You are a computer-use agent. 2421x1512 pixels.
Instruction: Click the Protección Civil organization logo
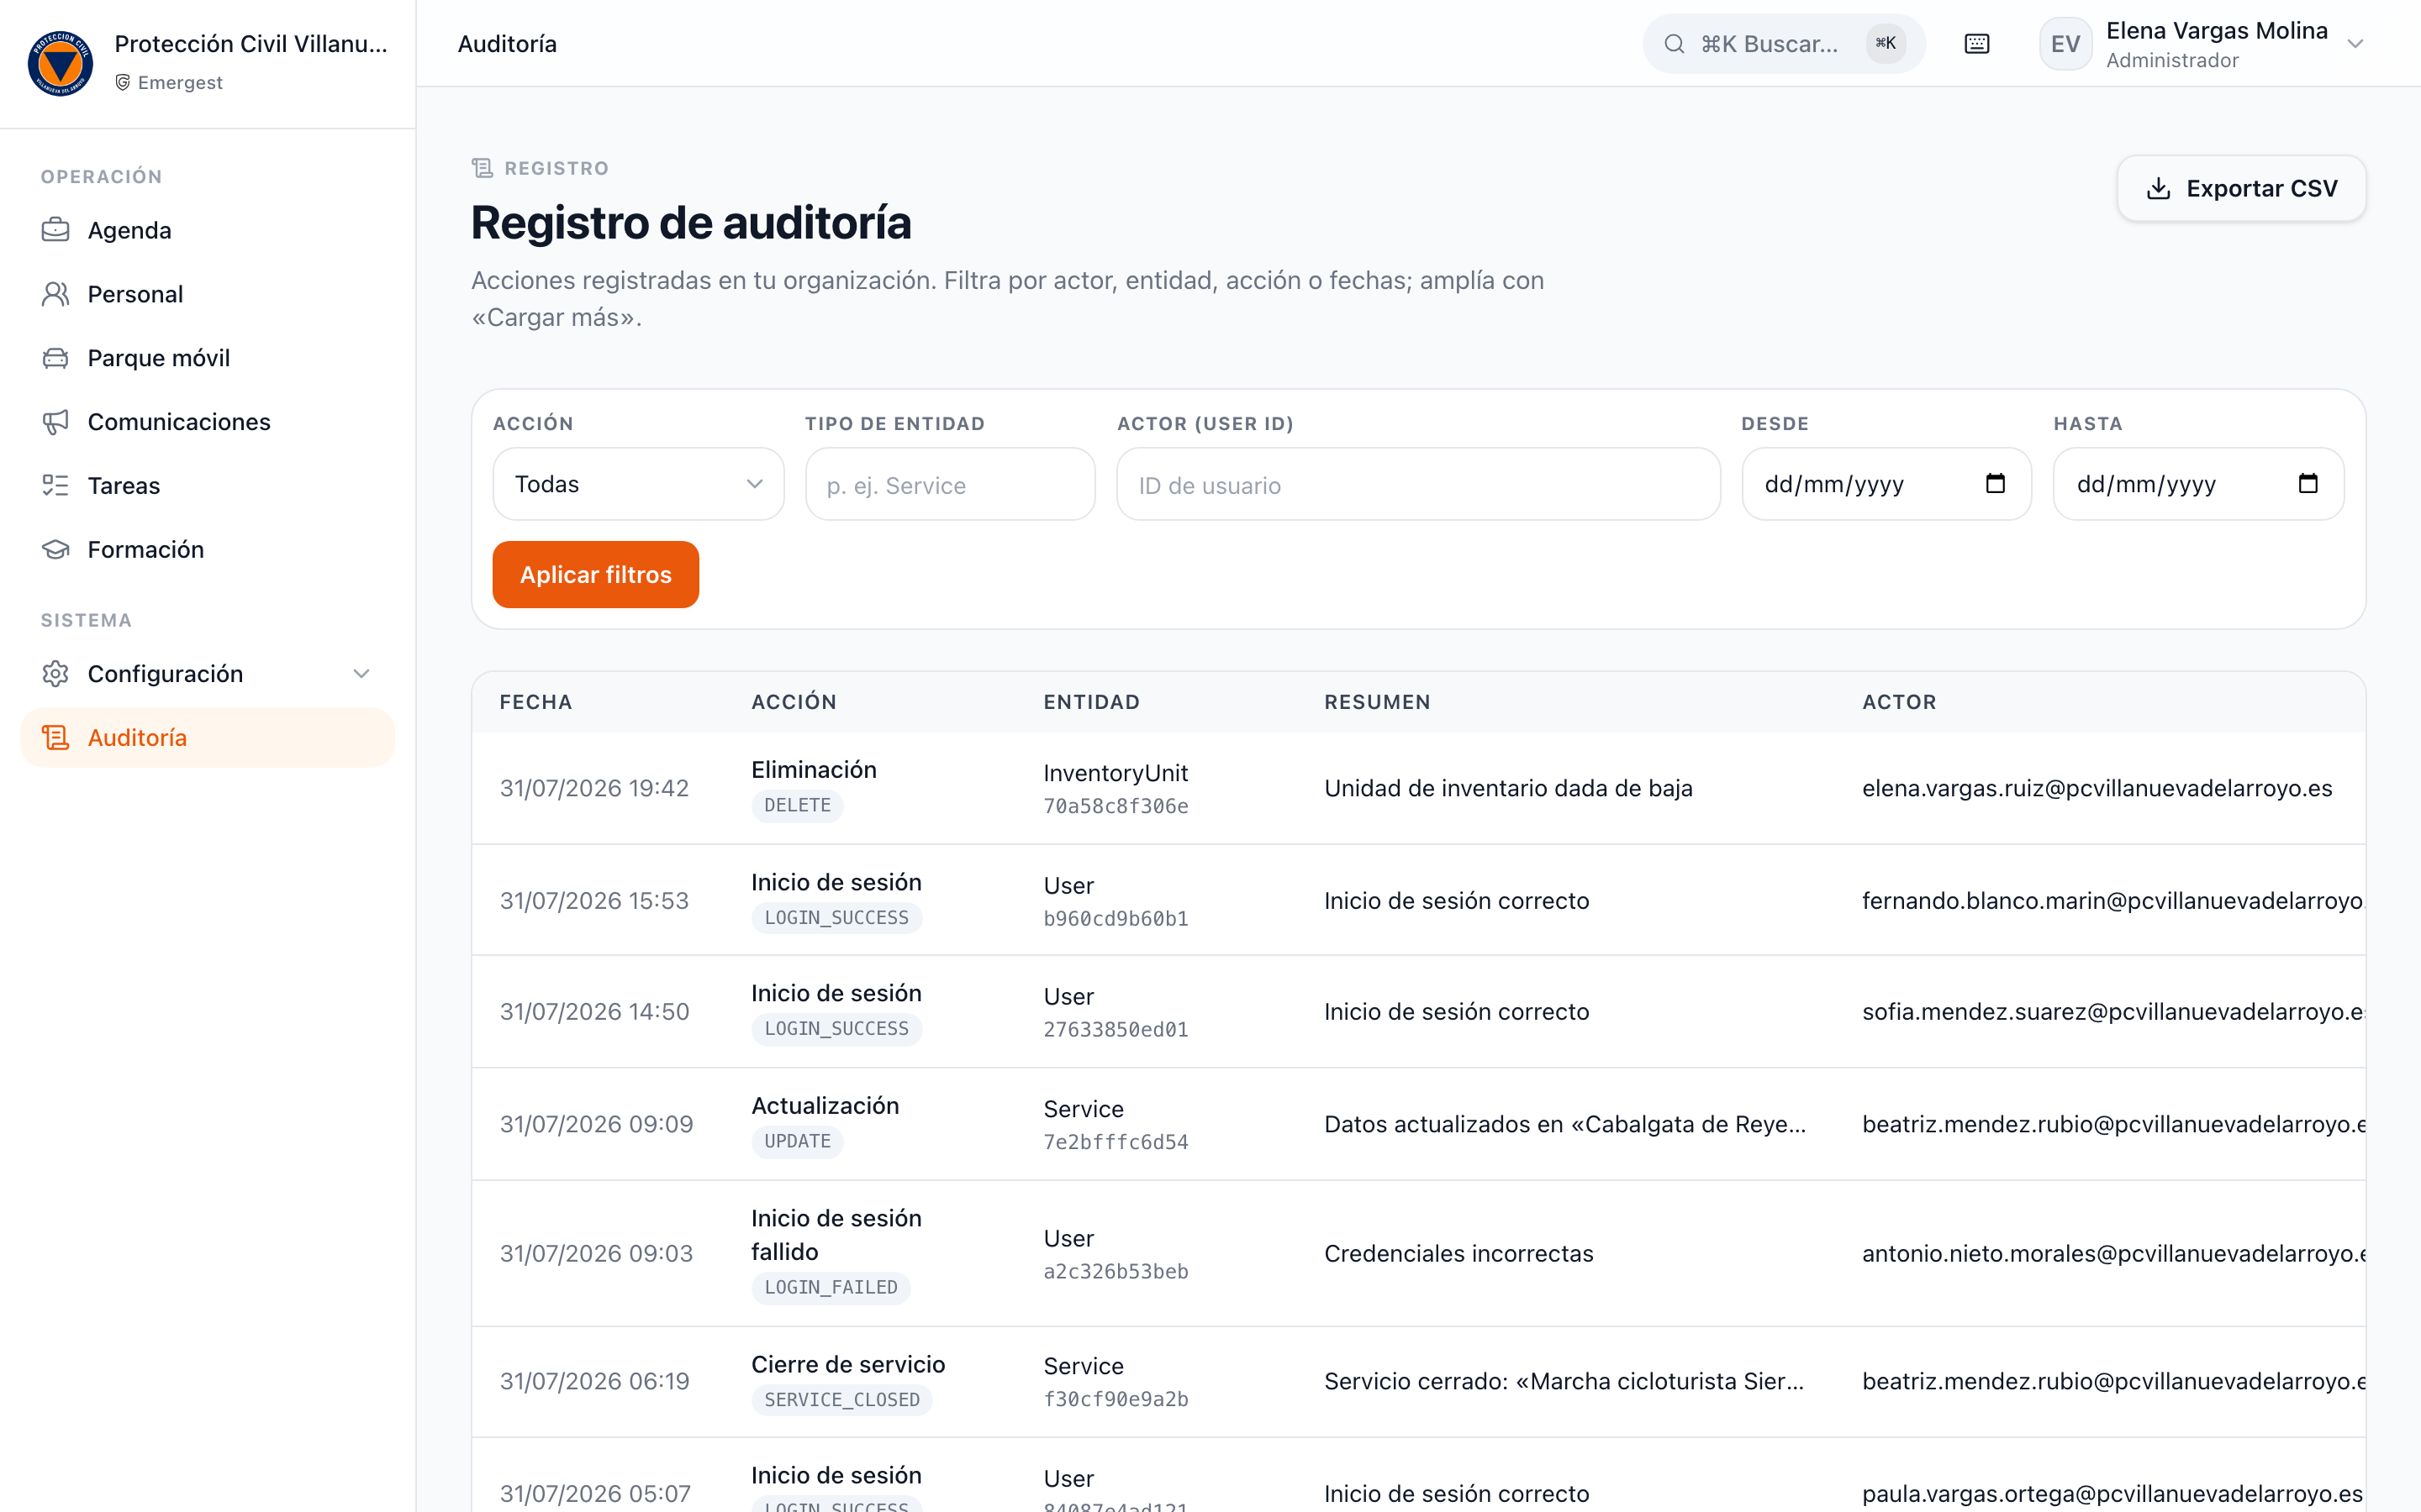pyautogui.click(x=60, y=63)
